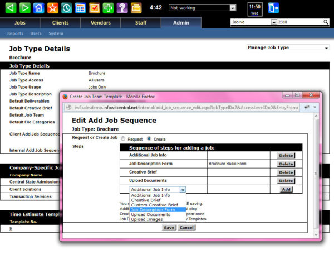Click the site identity globe icon
The image size is (334, 274).
pyautogui.click(x=68, y=107)
